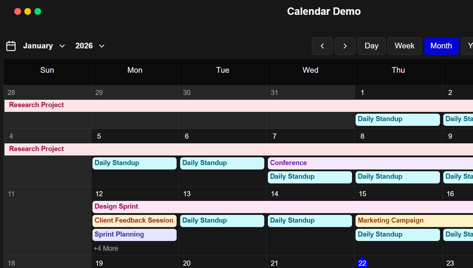Image resolution: width=473 pixels, height=268 pixels.
Task: Open the Sprint Planning event
Action: pos(134,235)
